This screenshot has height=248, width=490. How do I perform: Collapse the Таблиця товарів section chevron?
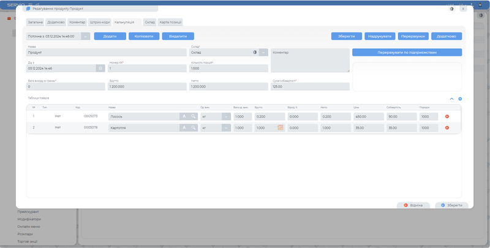tap(452, 99)
